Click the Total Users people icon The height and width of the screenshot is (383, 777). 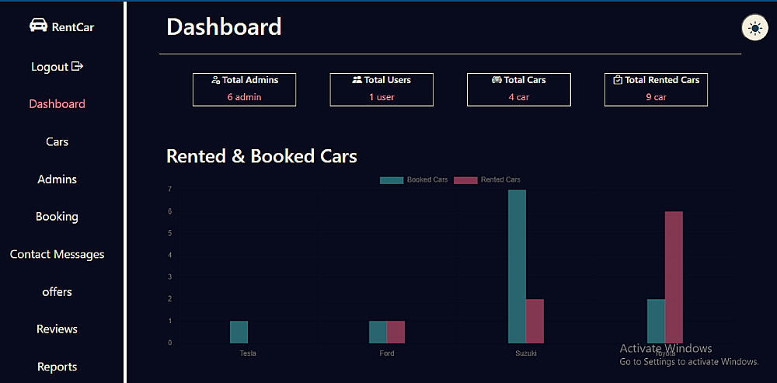(x=357, y=80)
